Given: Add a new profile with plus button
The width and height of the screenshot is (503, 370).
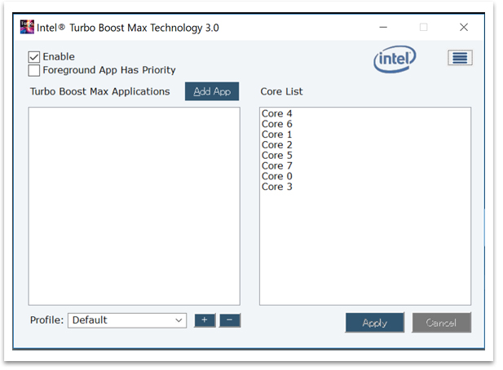Looking at the screenshot, I should click(x=205, y=320).
